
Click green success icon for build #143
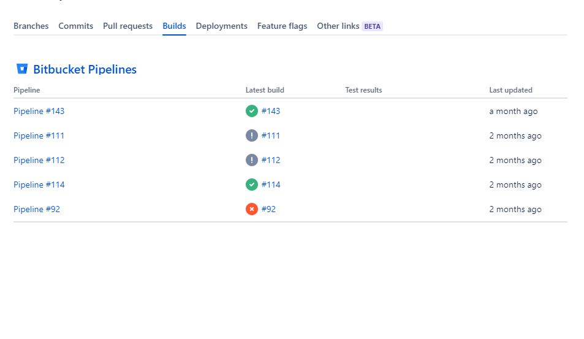pyautogui.click(x=252, y=111)
